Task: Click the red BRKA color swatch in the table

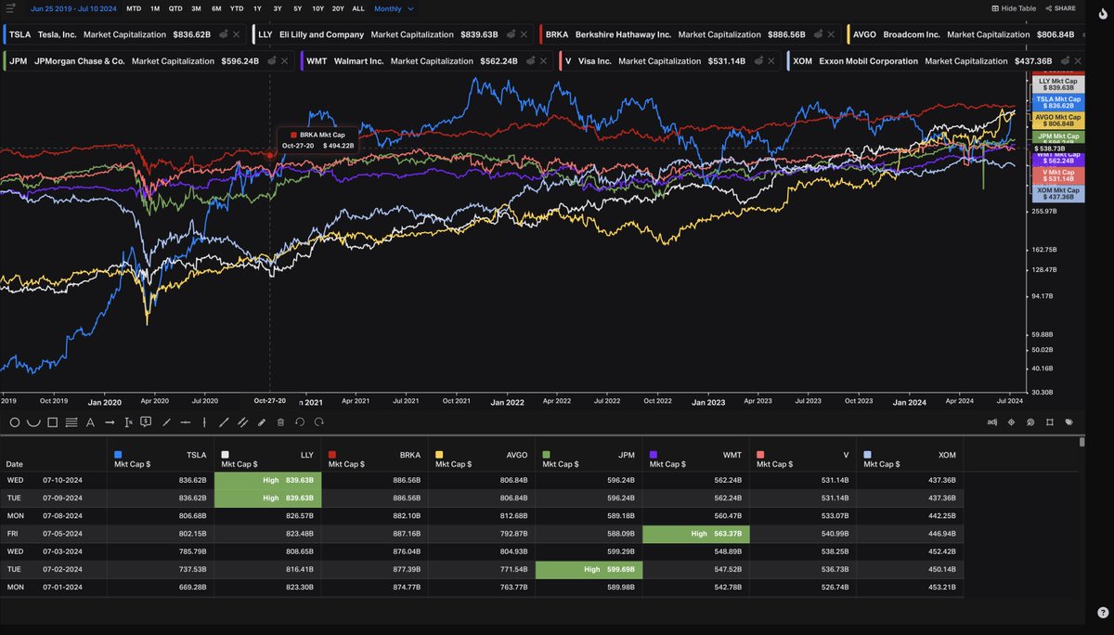Action: (x=331, y=455)
